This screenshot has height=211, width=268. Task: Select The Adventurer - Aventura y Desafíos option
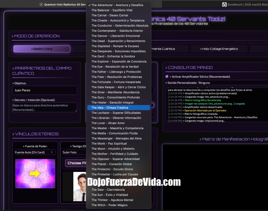(119, 5)
